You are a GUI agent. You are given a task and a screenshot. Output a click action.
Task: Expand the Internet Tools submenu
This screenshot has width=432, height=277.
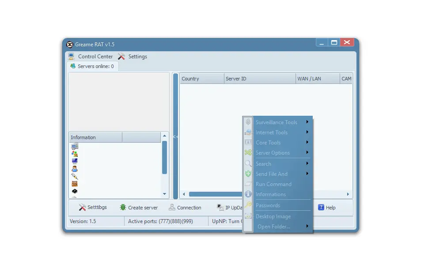coord(307,133)
